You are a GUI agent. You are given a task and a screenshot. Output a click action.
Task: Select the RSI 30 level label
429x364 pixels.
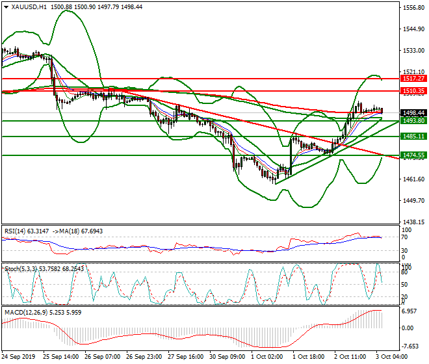pyautogui.click(x=404, y=251)
